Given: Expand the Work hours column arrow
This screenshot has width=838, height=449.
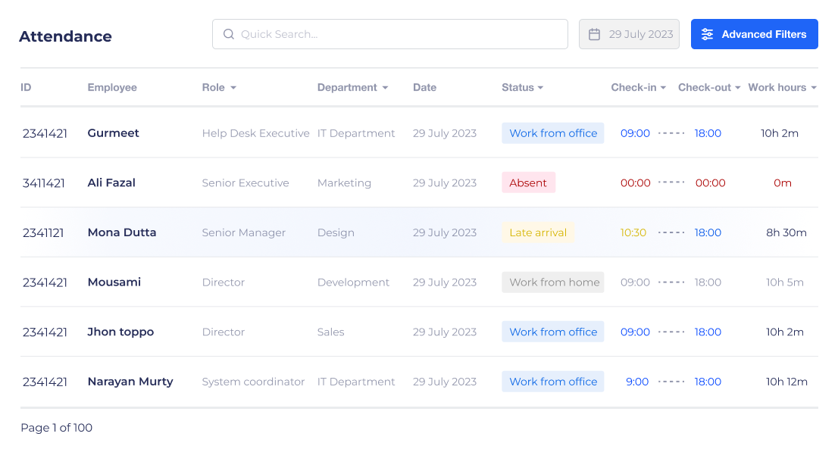Looking at the screenshot, I should pos(814,88).
